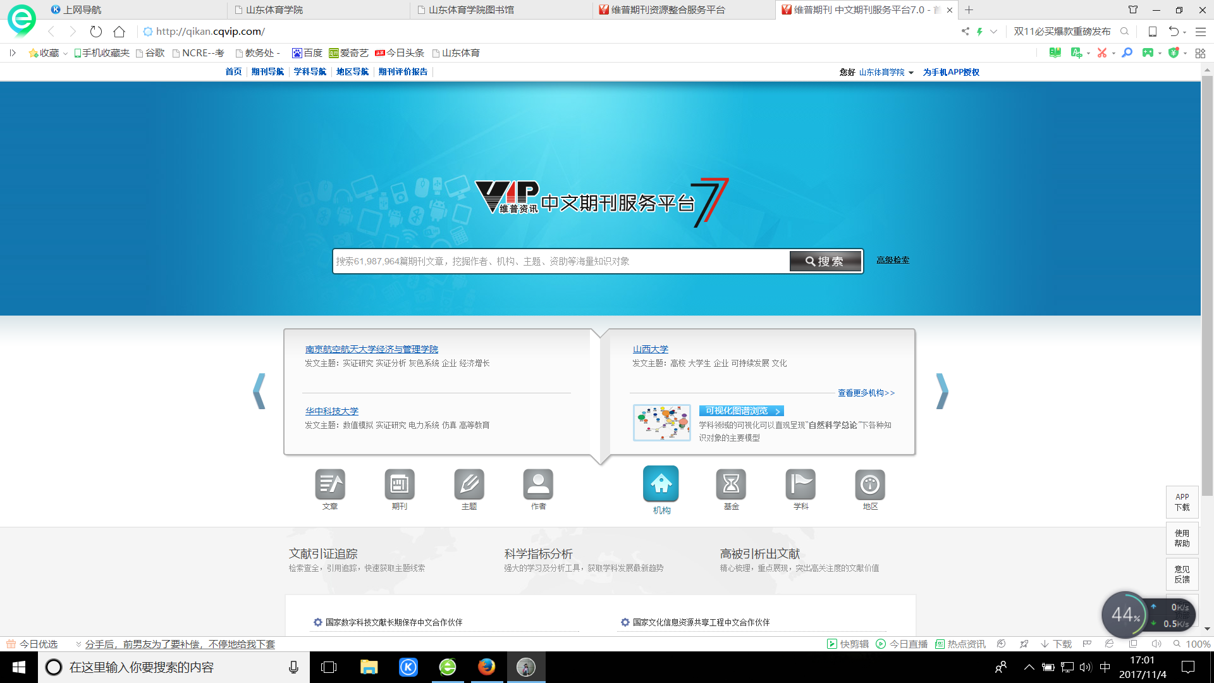Expand the 山东体育学院 account dropdown
Viewport: 1214px width, 683px height.
(911, 73)
